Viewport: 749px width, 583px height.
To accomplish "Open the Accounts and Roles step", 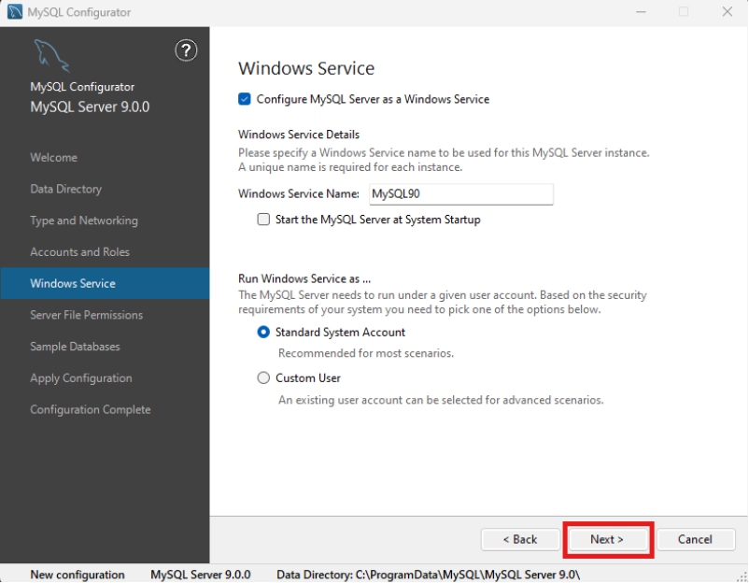I will click(79, 252).
